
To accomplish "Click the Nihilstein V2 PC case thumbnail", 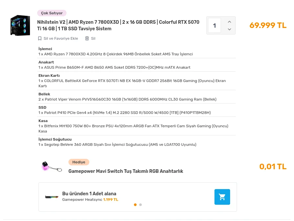I will pos(20,25).
